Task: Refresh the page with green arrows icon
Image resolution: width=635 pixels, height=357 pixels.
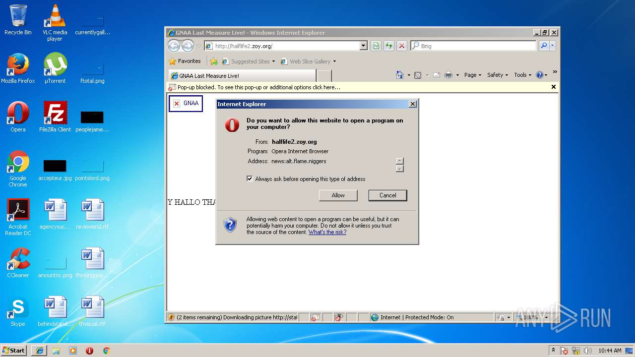Action: pyautogui.click(x=389, y=46)
